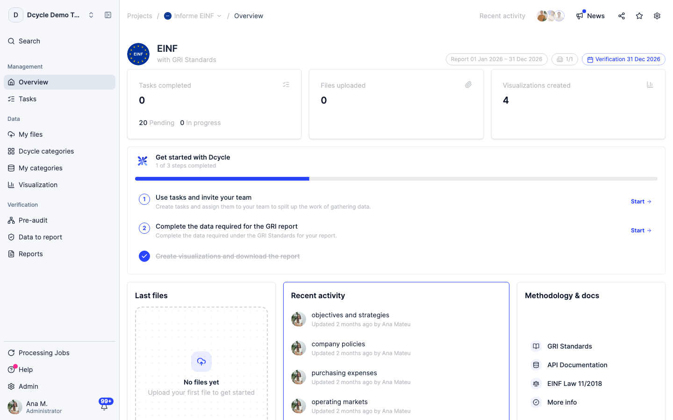The width and height of the screenshot is (673, 420).
Task: Mark project as favorite with star
Action: pos(639,16)
